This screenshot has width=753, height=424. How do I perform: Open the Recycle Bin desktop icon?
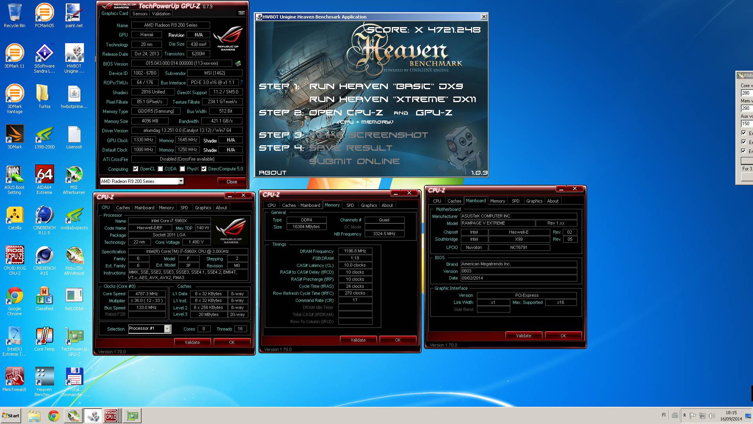pyautogui.click(x=15, y=16)
